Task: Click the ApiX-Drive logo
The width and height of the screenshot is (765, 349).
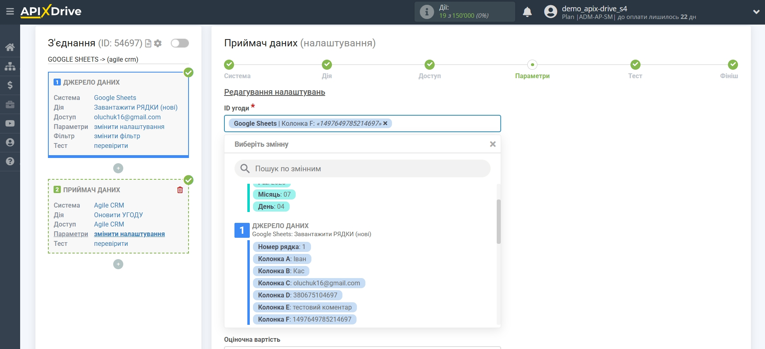Action: [x=51, y=11]
